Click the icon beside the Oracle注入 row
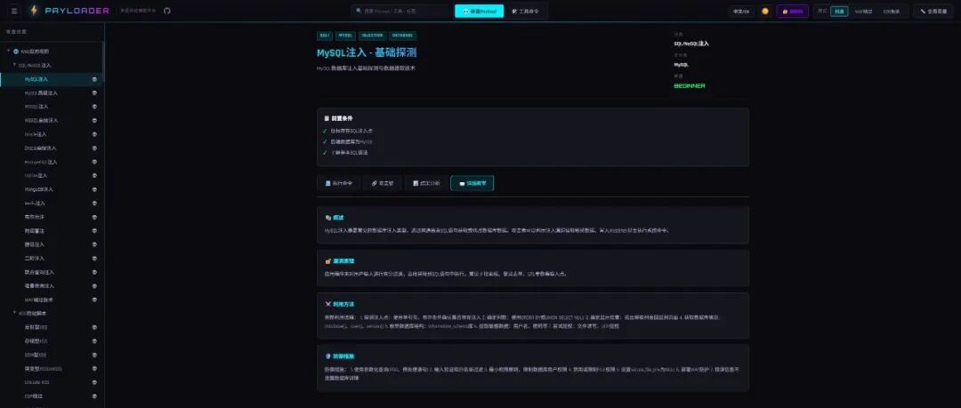 (x=94, y=134)
